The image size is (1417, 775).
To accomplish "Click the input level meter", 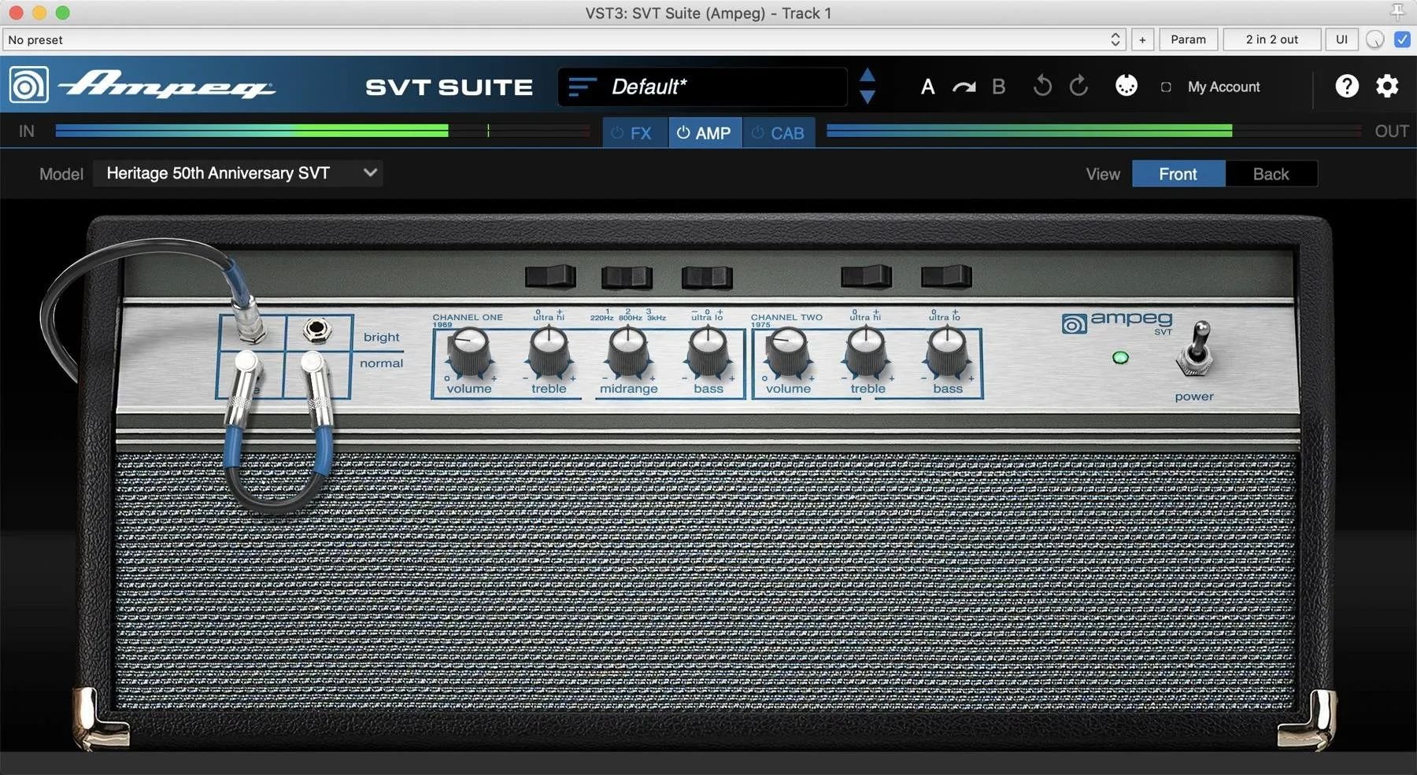I will click(323, 131).
